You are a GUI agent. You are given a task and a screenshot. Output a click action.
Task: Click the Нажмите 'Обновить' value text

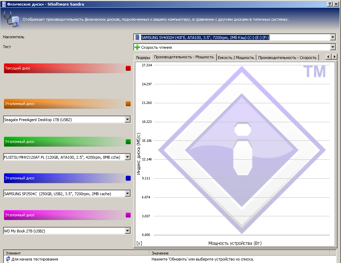click(x=203, y=259)
